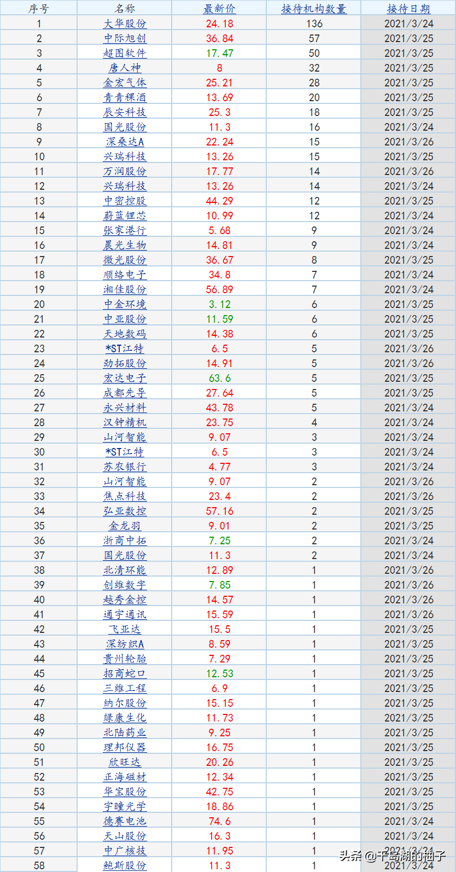This screenshot has width=456, height=872.
Task: Click the 接待机构数量 column header
Action: point(314,9)
